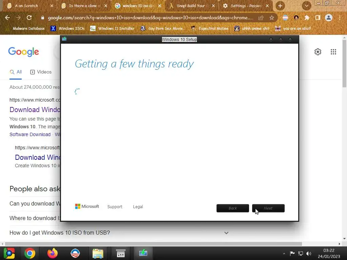Open 'Software Download' breadcrumb link
This screenshot has width=347, height=260.
click(x=30, y=134)
